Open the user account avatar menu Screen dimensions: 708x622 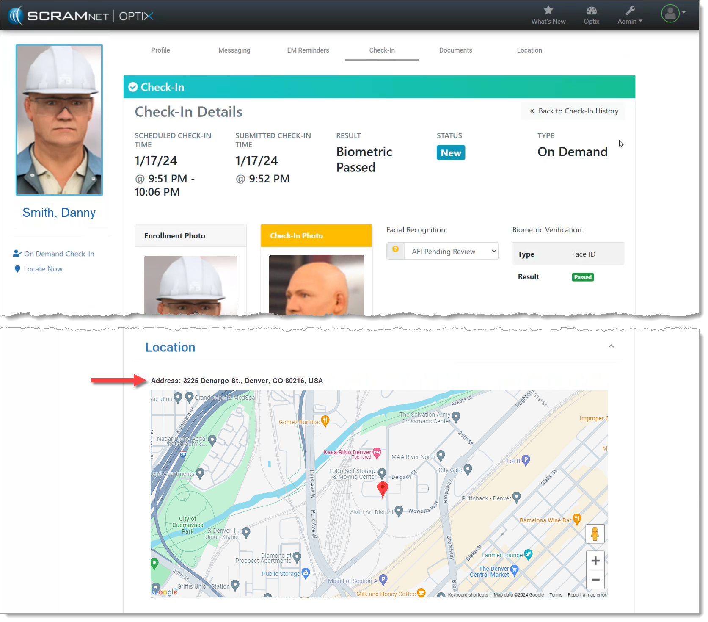671,14
